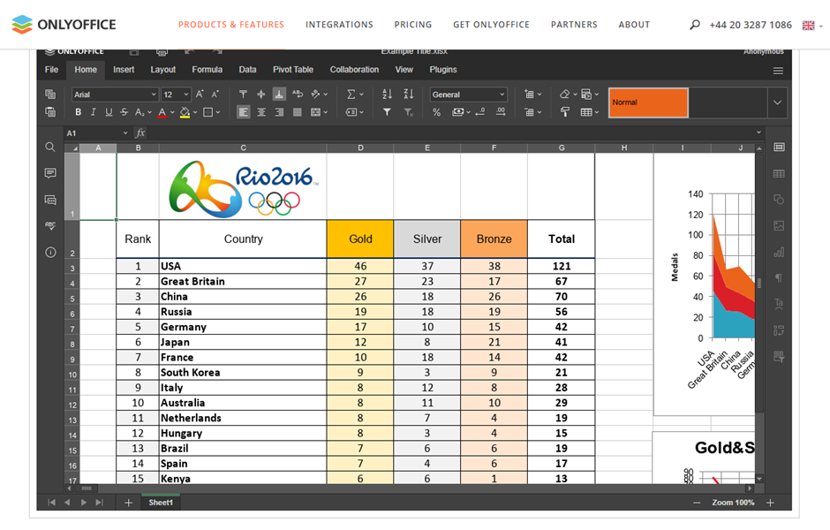Screen dimensions: 830x530
Task: Toggle Underline formatting
Action: coord(109,111)
